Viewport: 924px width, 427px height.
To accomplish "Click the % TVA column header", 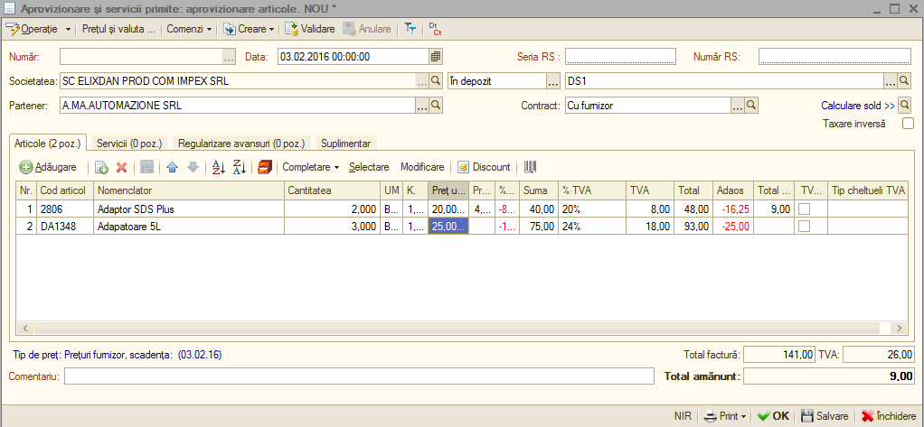I will [591, 190].
